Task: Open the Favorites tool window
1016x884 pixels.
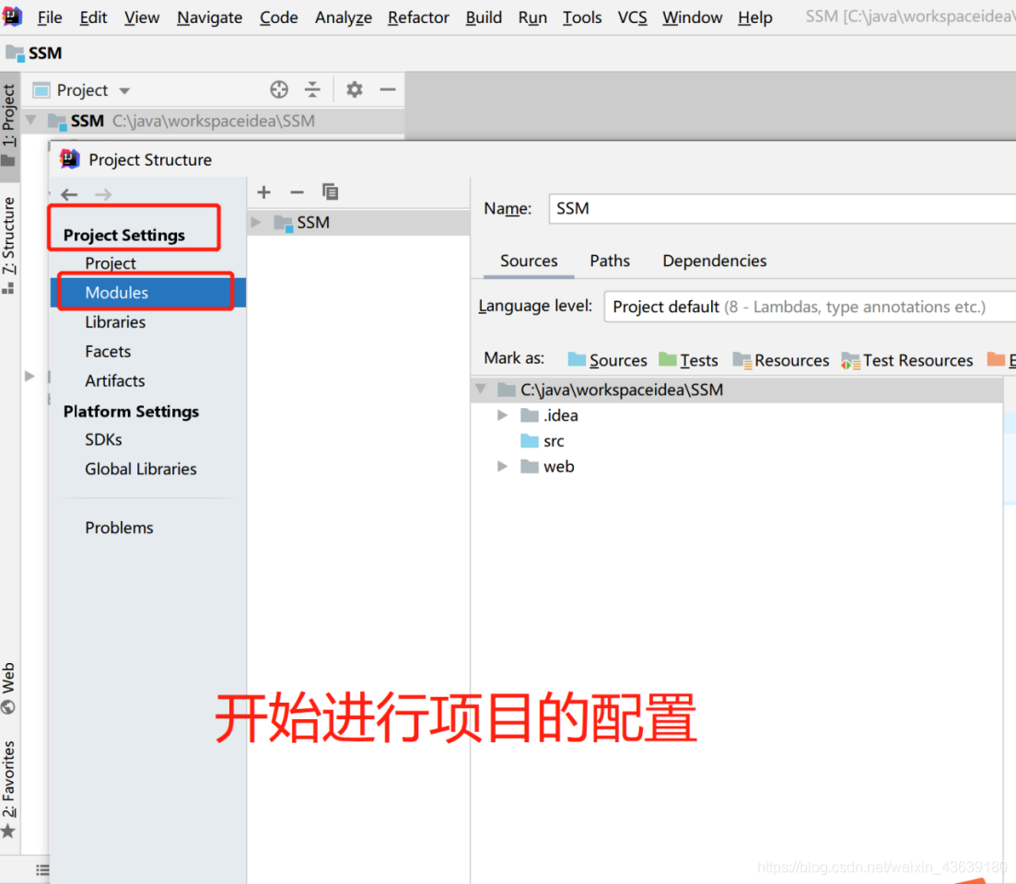Action: 8,789
